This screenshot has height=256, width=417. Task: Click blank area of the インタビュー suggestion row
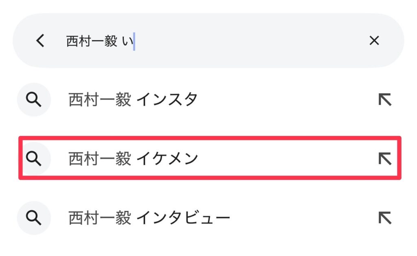[x=303, y=218]
